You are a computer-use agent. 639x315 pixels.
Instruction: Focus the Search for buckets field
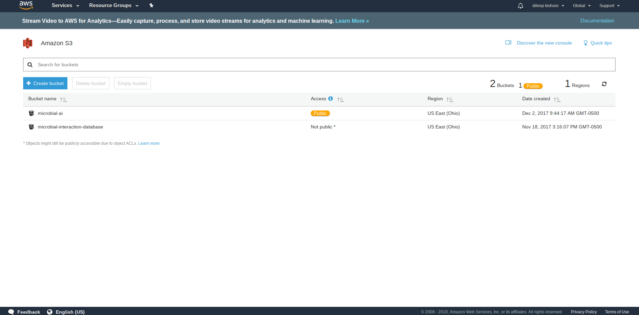coord(319,65)
